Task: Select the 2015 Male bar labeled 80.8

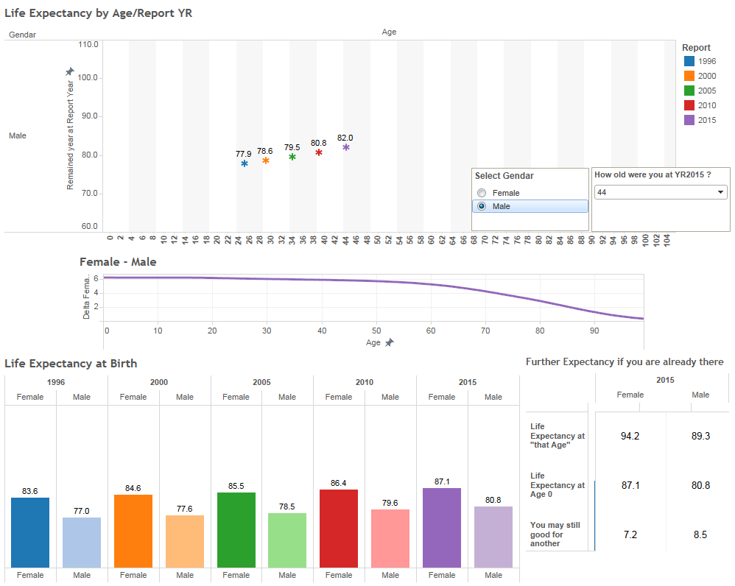Action: [493, 537]
